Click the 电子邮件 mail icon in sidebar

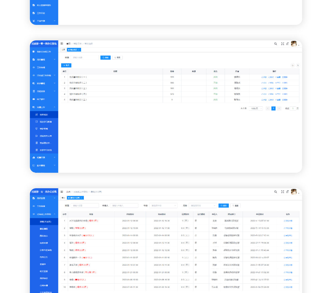[x=34, y=99]
